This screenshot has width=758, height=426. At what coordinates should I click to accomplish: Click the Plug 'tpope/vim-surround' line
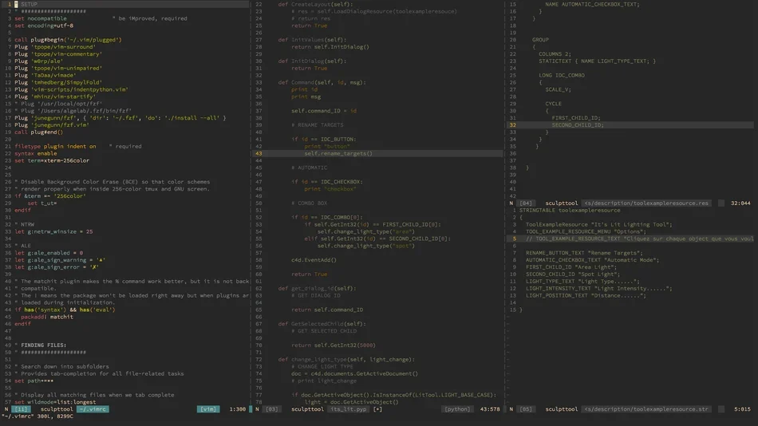[x=55, y=47]
